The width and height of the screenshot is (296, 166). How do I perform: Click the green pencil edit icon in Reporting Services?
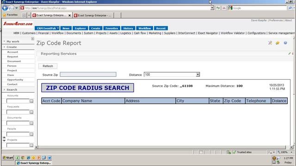pyautogui.click(x=290, y=53)
